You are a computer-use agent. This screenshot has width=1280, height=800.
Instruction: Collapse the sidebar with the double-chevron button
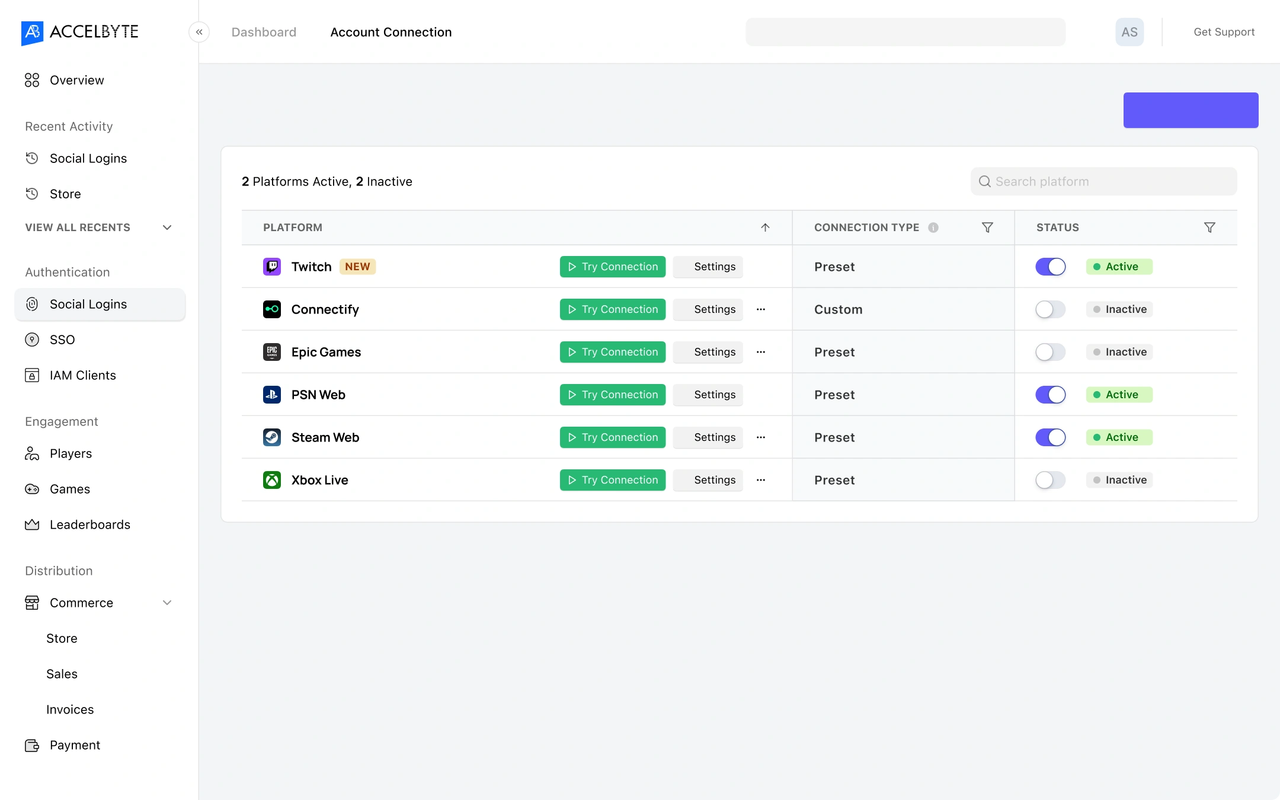click(199, 32)
